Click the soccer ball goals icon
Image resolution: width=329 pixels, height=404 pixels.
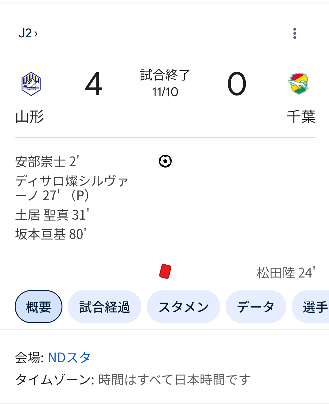click(165, 161)
